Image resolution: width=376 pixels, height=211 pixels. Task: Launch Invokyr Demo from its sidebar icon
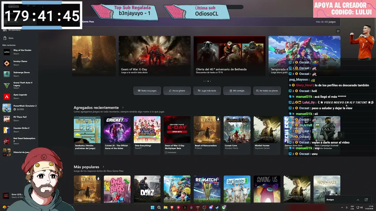point(6,63)
